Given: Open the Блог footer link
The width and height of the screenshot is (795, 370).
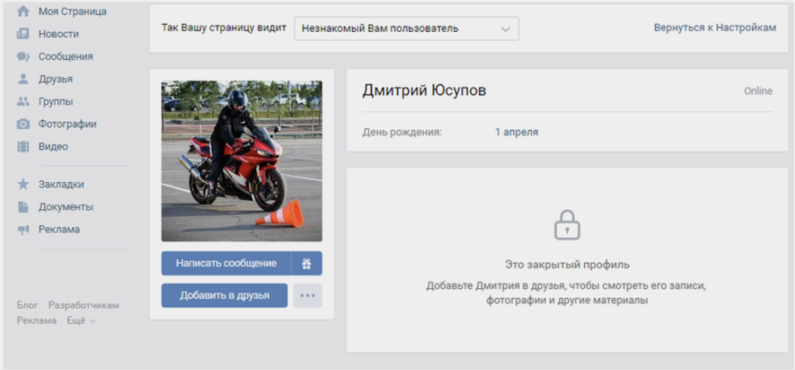Looking at the screenshot, I should pyautogui.click(x=27, y=306).
